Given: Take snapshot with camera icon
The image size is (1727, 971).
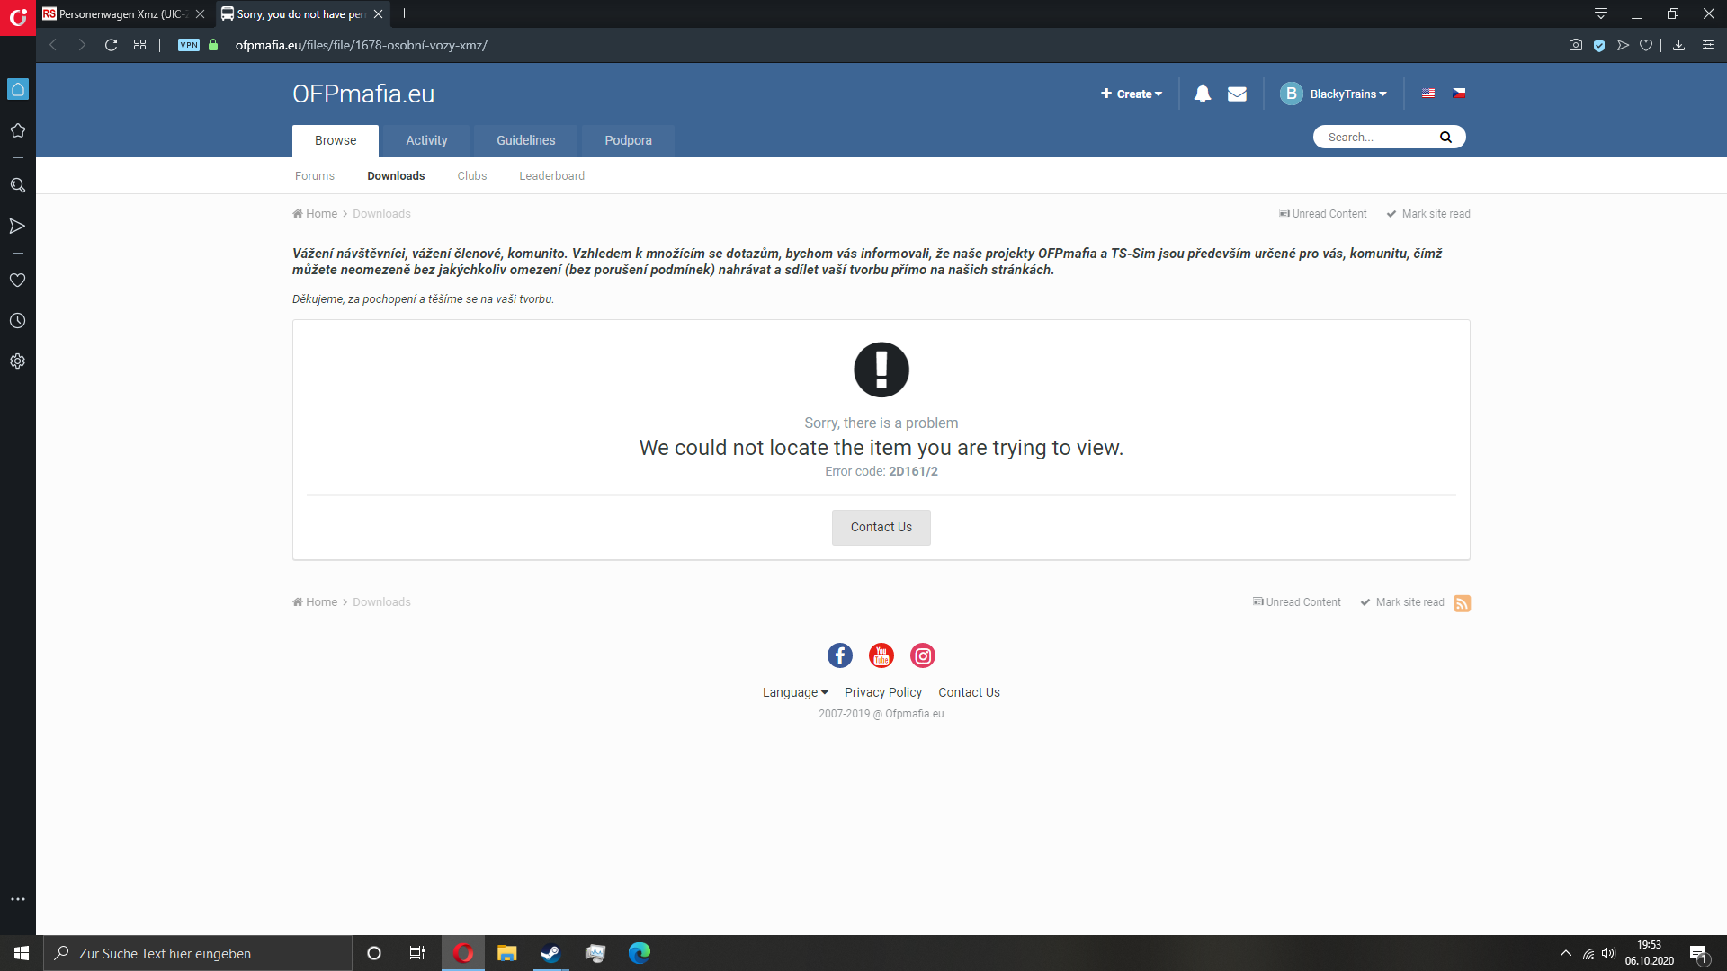Looking at the screenshot, I should pos(1575,45).
